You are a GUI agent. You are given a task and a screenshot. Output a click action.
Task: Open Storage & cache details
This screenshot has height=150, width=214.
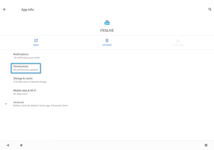point(107,80)
